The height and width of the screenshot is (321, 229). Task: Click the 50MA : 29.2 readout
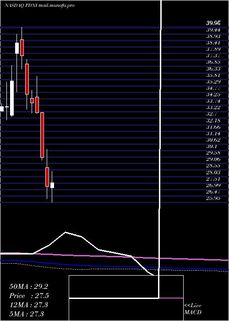coord(28,287)
